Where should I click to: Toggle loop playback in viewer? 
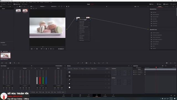point(53,49)
